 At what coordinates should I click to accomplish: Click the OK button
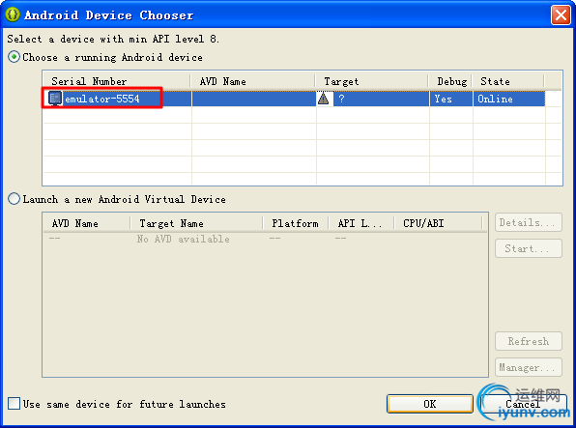[x=430, y=404]
